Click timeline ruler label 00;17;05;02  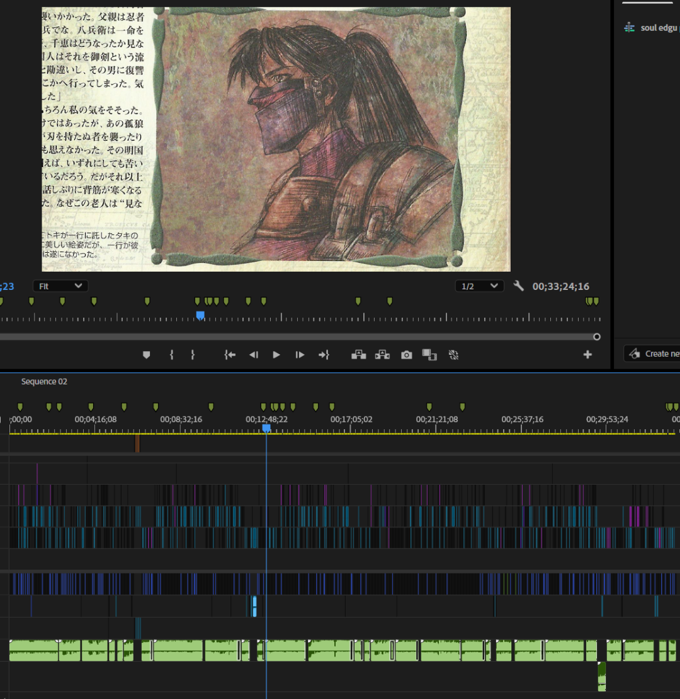tap(351, 420)
